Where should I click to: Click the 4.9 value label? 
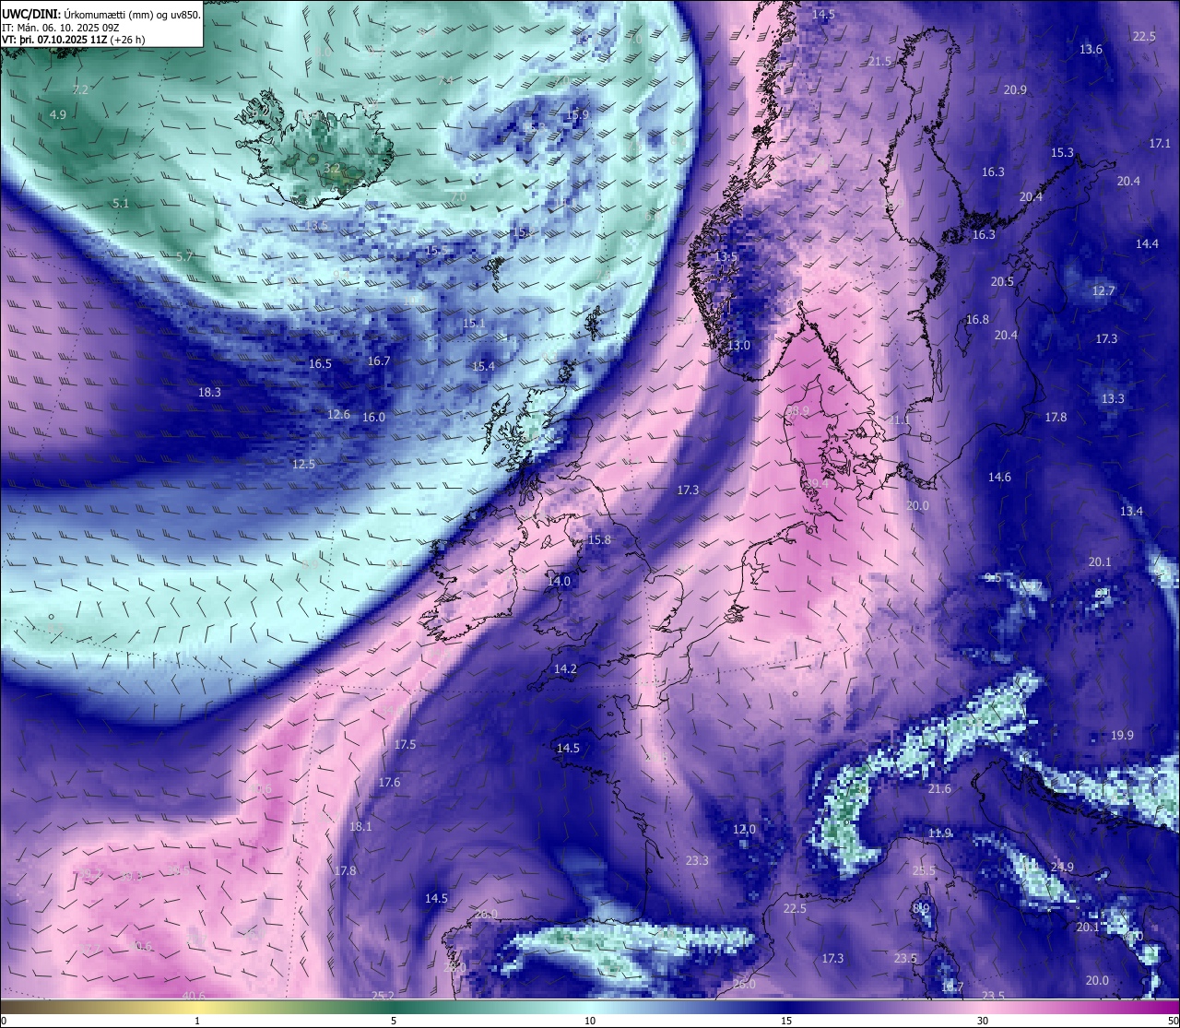click(x=58, y=114)
